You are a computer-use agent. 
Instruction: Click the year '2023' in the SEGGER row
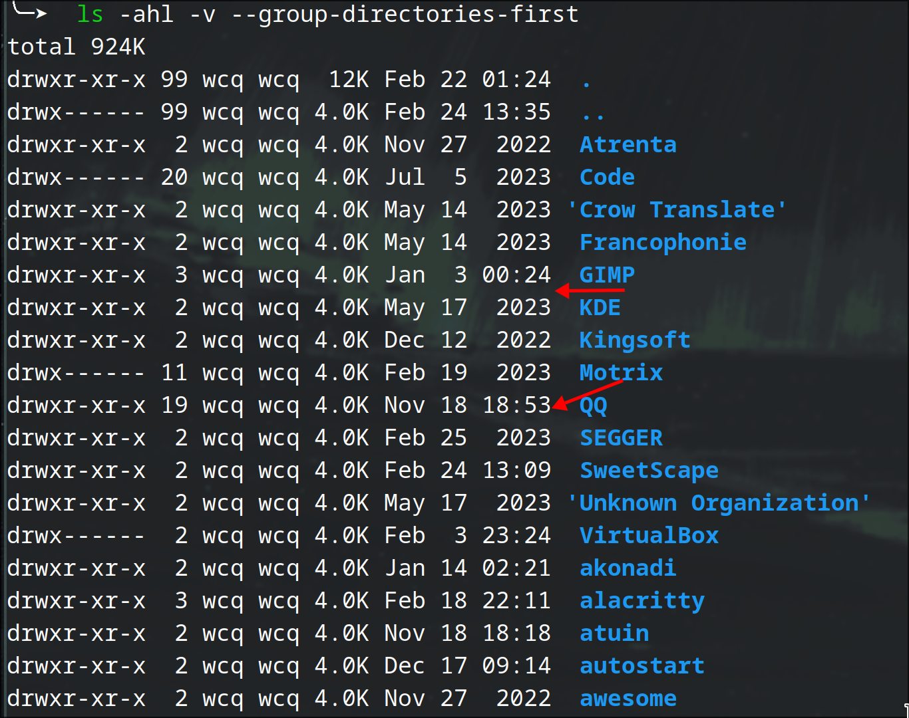(524, 437)
